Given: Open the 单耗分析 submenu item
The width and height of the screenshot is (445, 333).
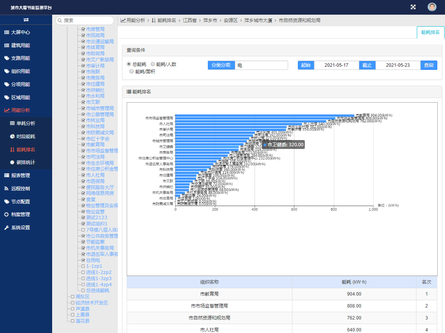Looking at the screenshot, I should (25, 123).
